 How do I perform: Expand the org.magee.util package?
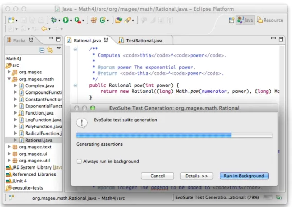(x=9, y=160)
